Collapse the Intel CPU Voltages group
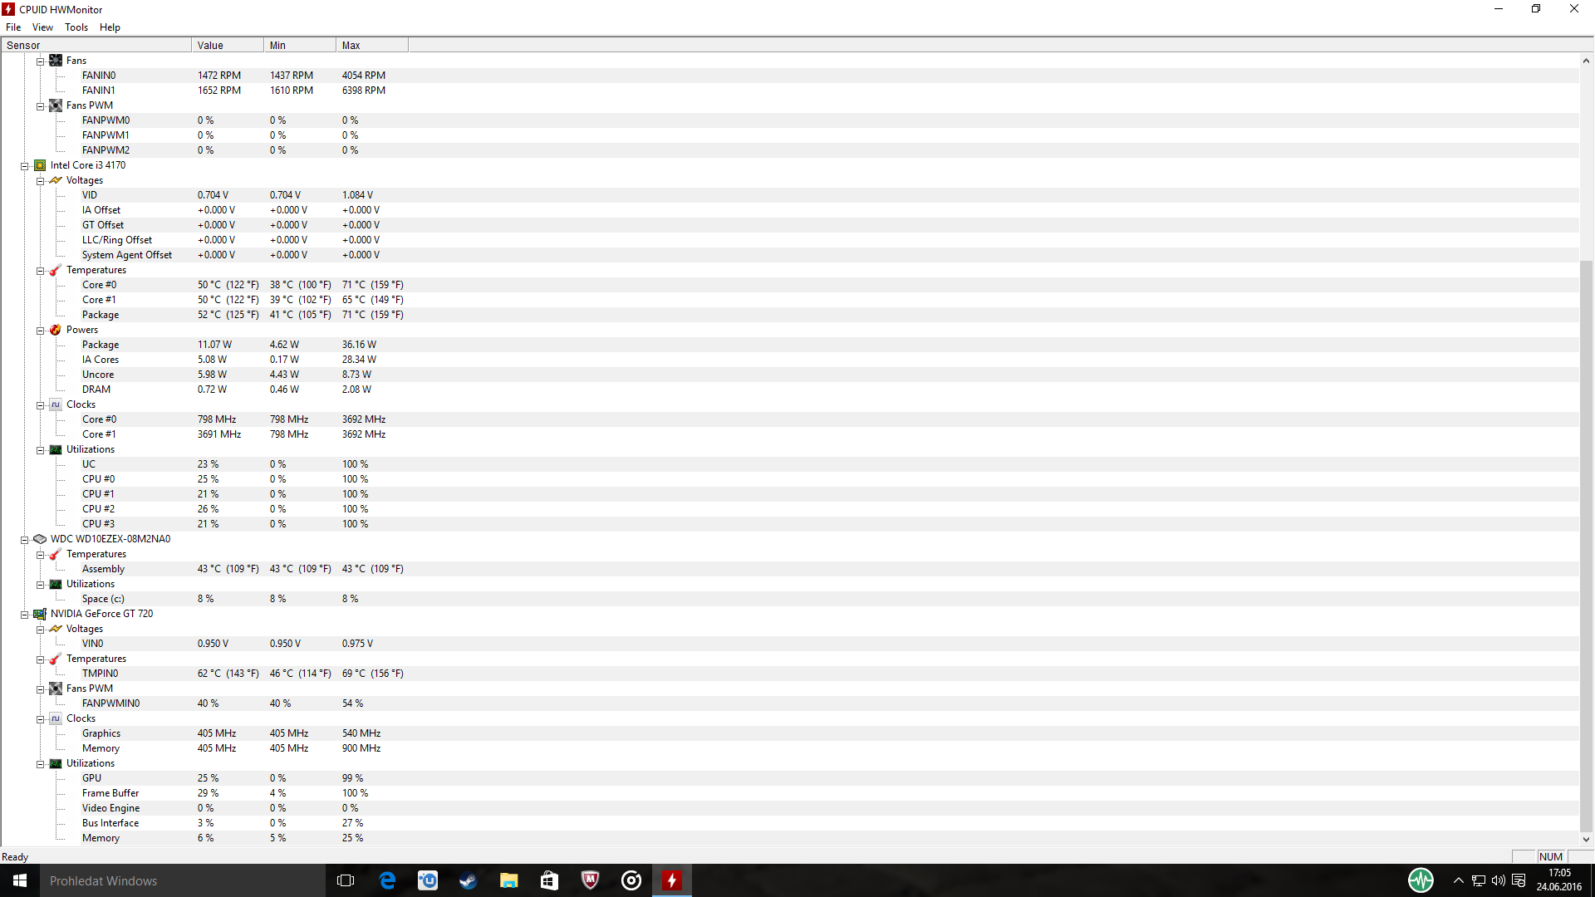Image resolution: width=1595 pixels, height=897 pixels. click(x=40, y=181)
